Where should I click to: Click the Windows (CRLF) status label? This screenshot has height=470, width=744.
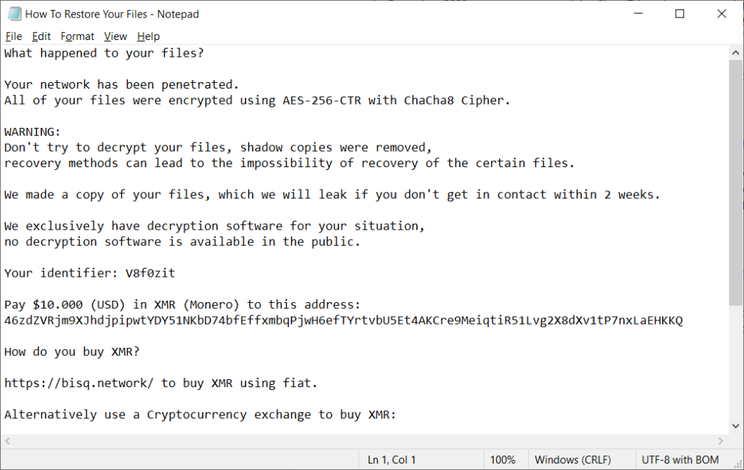pyautogui.click(x=573, y=460)
